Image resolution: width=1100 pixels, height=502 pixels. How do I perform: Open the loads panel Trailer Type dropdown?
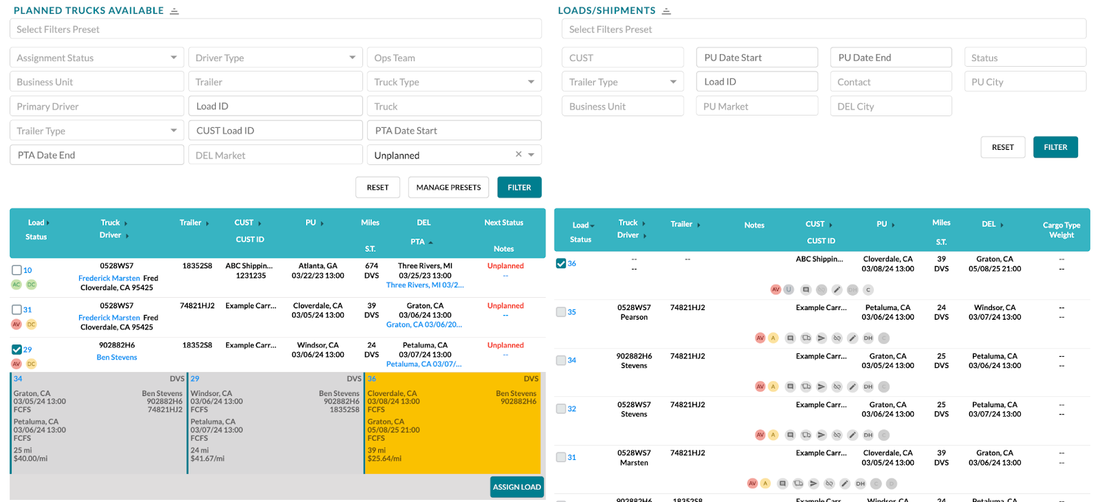pos(623,82)
